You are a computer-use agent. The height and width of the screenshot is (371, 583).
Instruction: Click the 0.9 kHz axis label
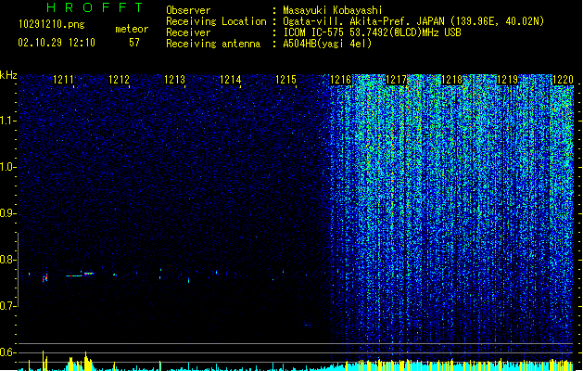(8, 213)
